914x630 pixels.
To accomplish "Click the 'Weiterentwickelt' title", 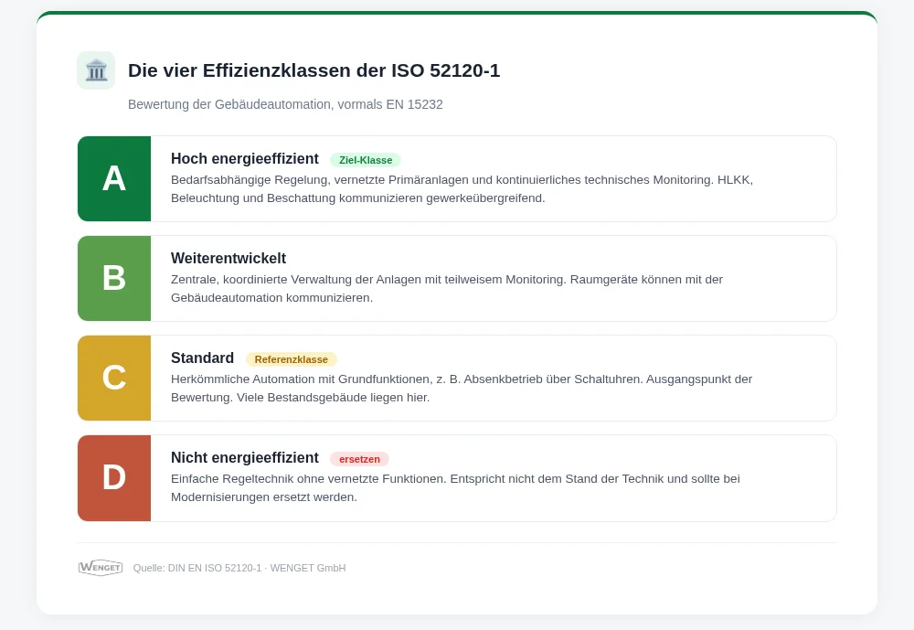I will pos(228,259).
